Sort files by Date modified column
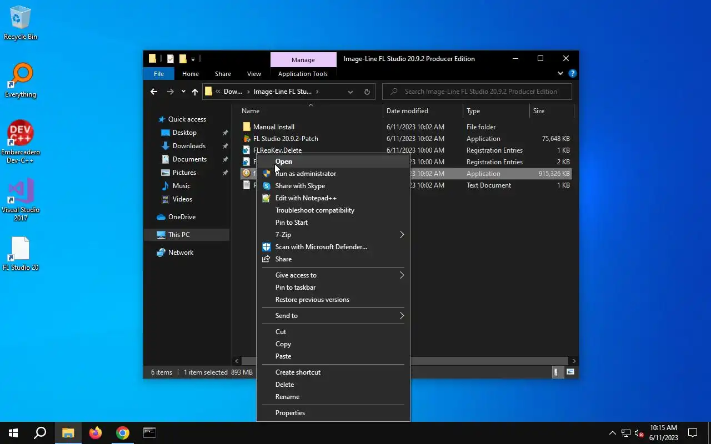The height and width of the screenshot is (444, 711). point(423,111)
